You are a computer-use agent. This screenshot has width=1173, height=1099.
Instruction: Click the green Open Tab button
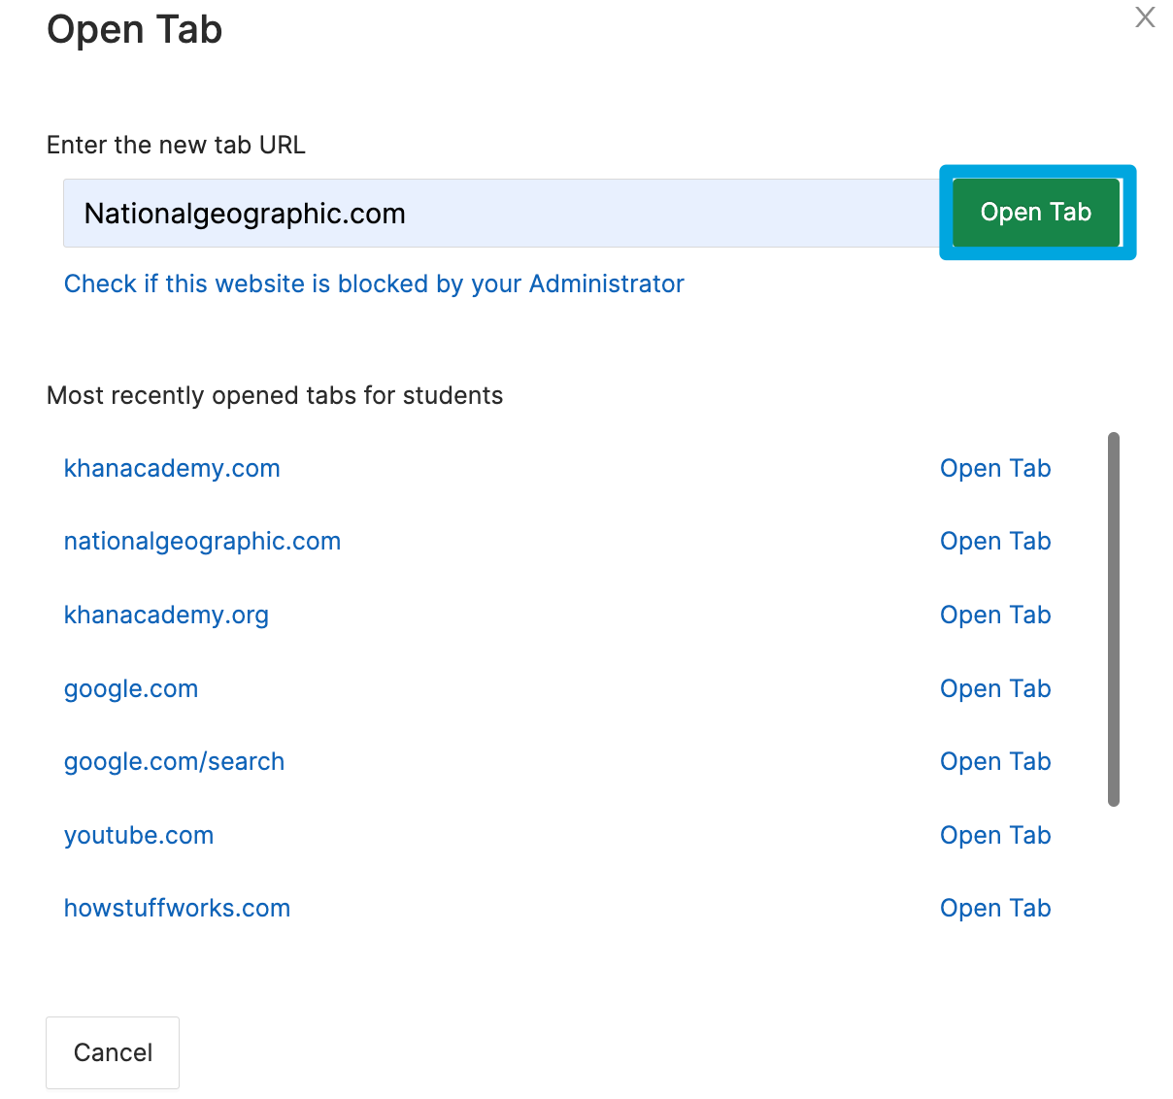(x=1035, y=212)
